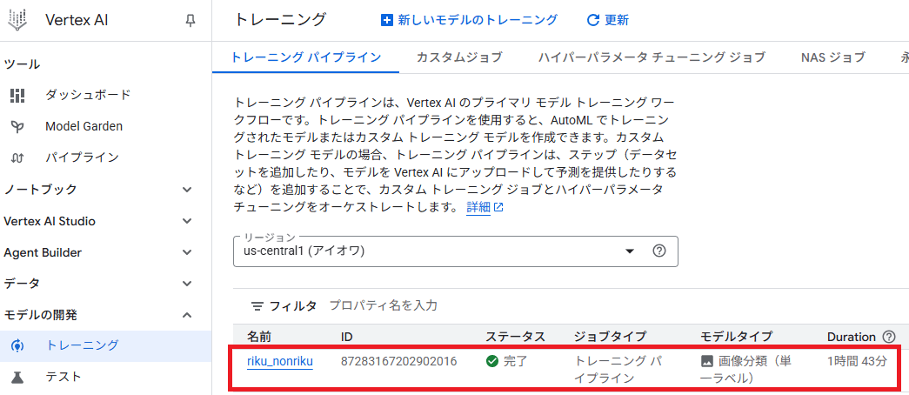909x395 pixels.
Task: Open ダッシュボード from its sidebar icon
Action: [18, 95]
